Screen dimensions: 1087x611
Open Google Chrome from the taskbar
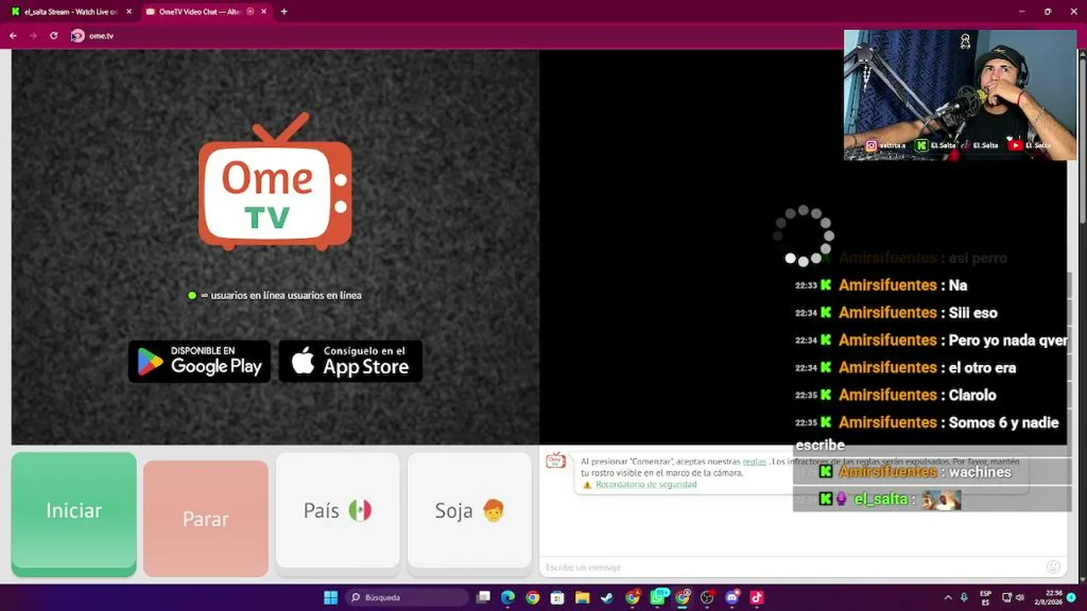pyautogui.click(x=532, y=597)
